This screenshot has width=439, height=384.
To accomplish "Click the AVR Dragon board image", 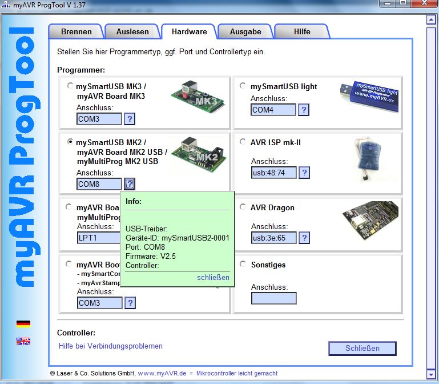I will tap(370, 220).
